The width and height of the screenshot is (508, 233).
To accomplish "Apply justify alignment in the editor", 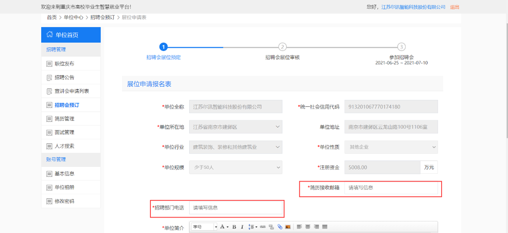I will coord(325,227).
